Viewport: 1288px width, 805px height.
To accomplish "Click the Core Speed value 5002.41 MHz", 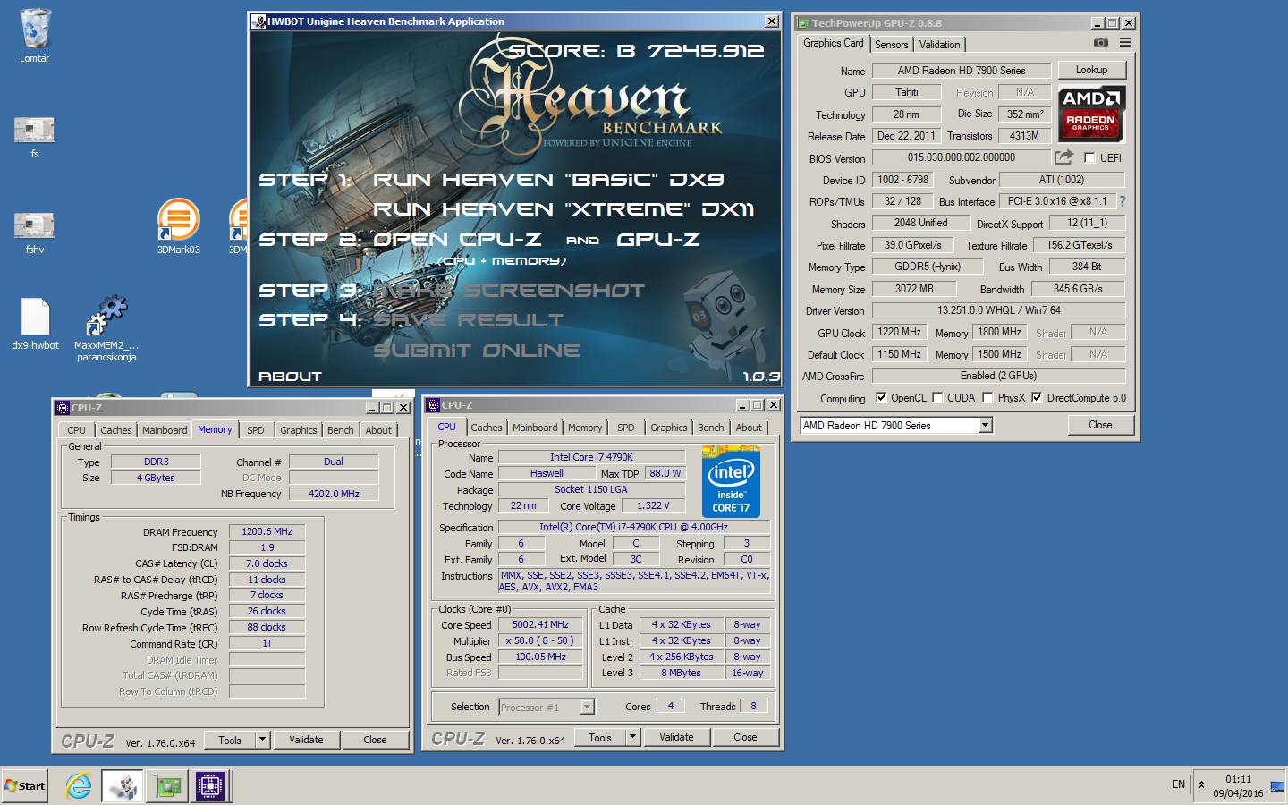I will pos(540,624).
